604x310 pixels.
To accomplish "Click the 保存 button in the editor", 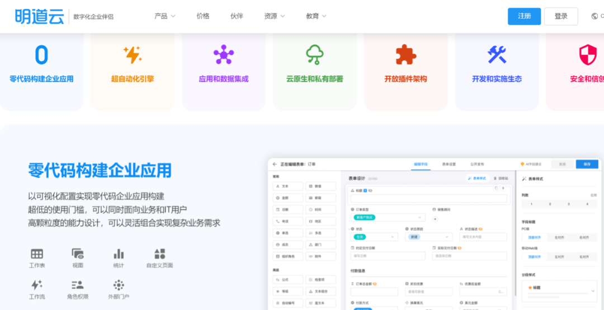I will click(x=587, y=165).
